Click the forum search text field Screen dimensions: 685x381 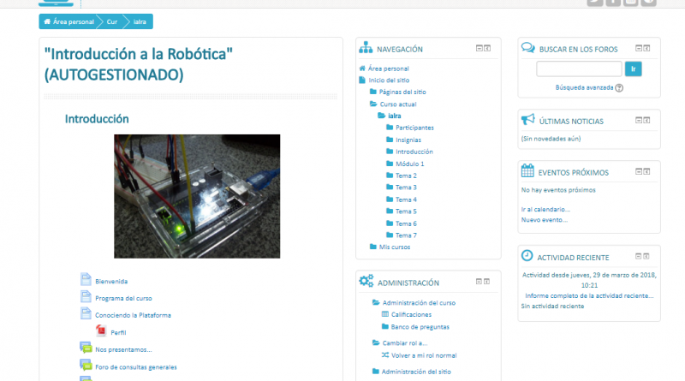[579, 69]
